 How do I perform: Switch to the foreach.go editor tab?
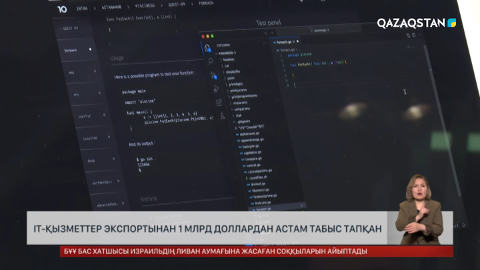click(x=285, y=42)
